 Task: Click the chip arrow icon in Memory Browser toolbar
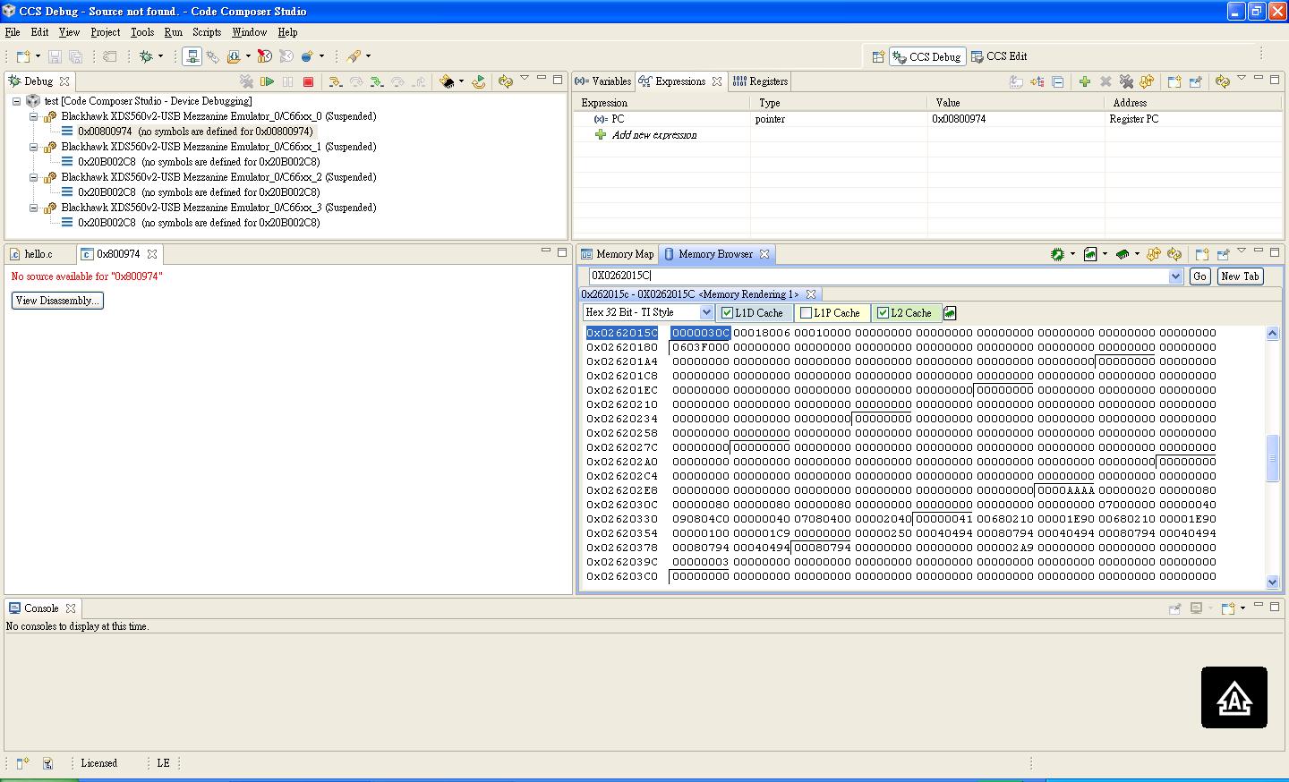point(1058,254)
